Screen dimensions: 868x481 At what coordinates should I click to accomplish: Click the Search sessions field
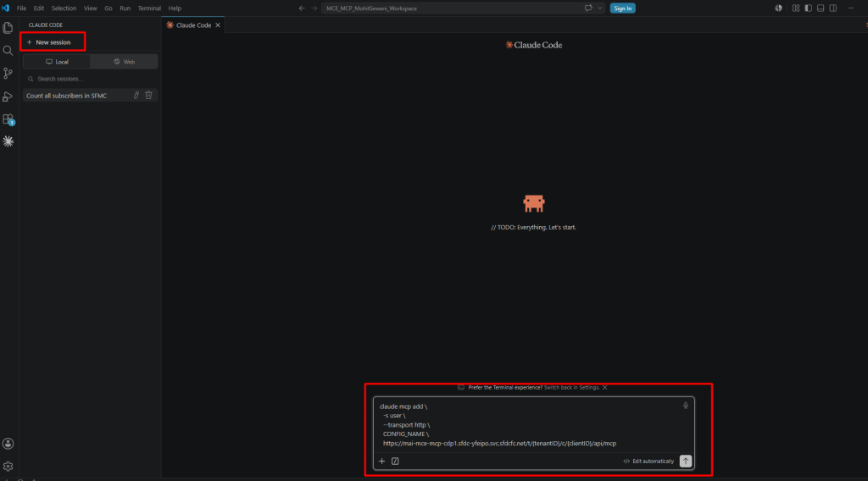coord(91,79)
